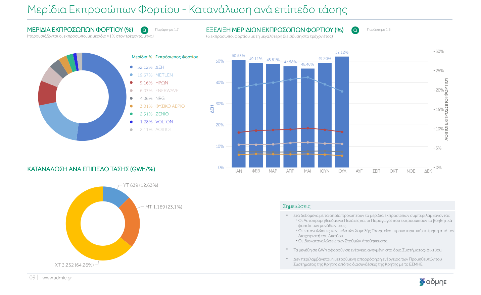
Task: Select the METLEN legend color dot
Action: (131, 75)
